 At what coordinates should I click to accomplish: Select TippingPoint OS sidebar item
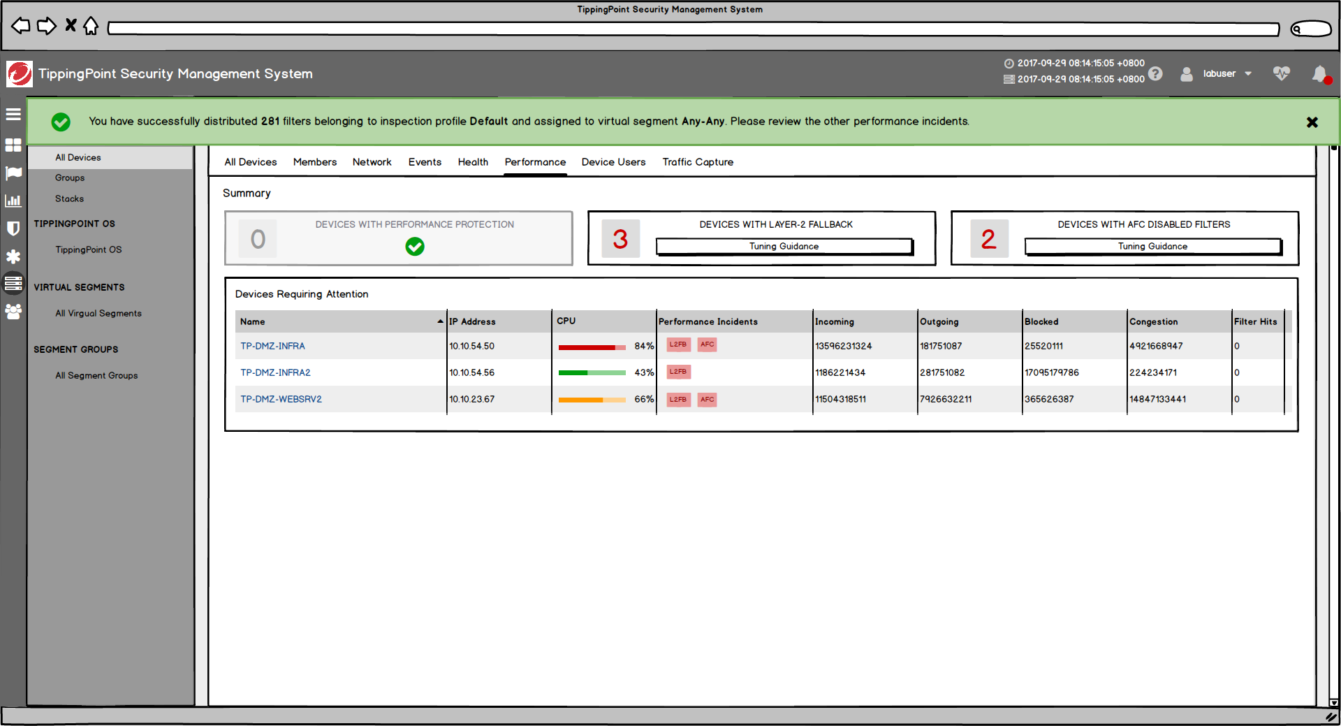coord(89,249)
